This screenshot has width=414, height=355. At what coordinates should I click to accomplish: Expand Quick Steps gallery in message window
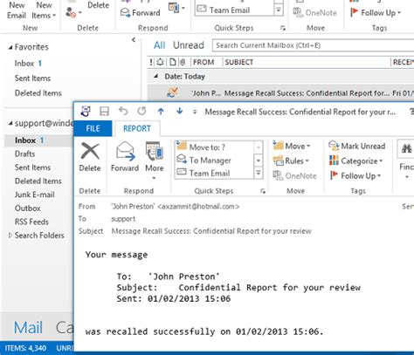coord(258,174)
